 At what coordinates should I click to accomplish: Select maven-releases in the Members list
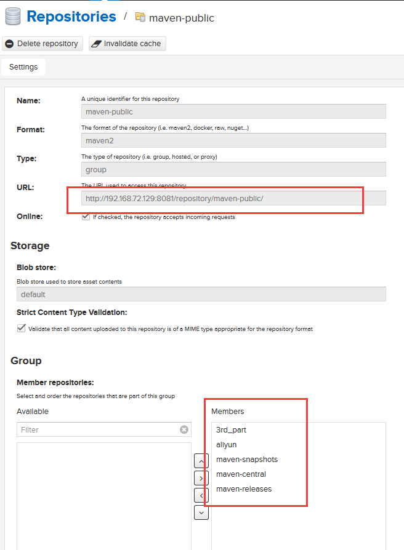tap(298, 488)
